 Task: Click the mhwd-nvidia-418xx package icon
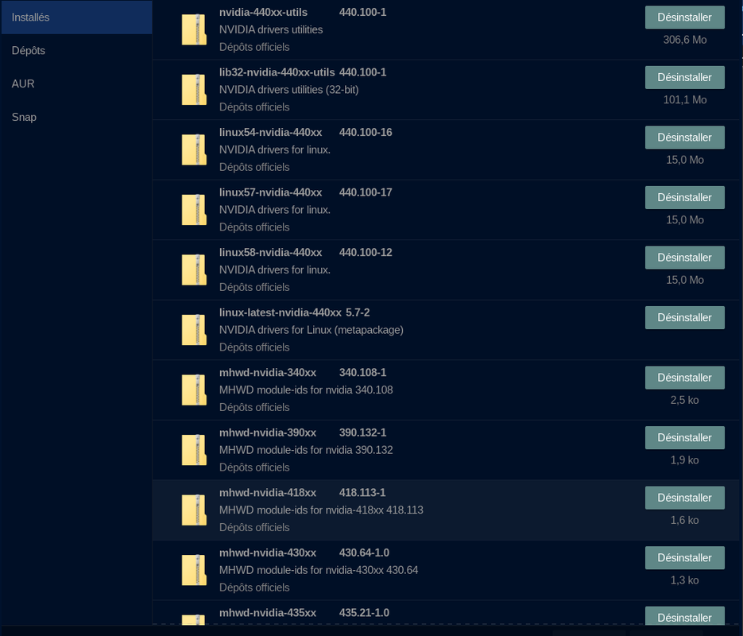[x=194, y=510]
